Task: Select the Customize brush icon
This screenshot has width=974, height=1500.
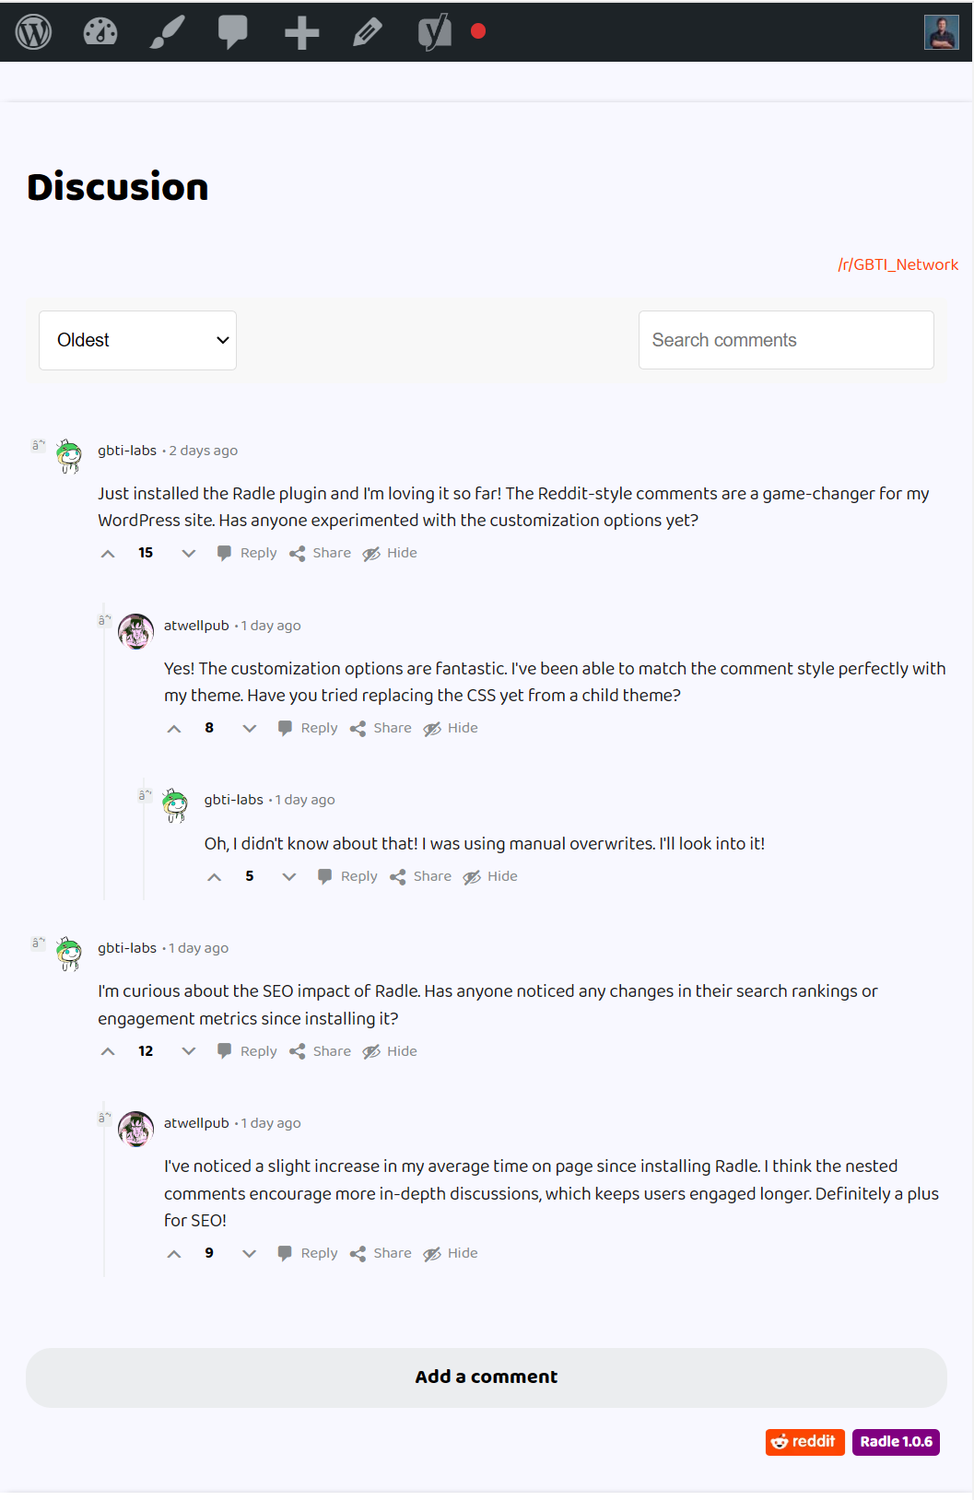Action: 166,31
